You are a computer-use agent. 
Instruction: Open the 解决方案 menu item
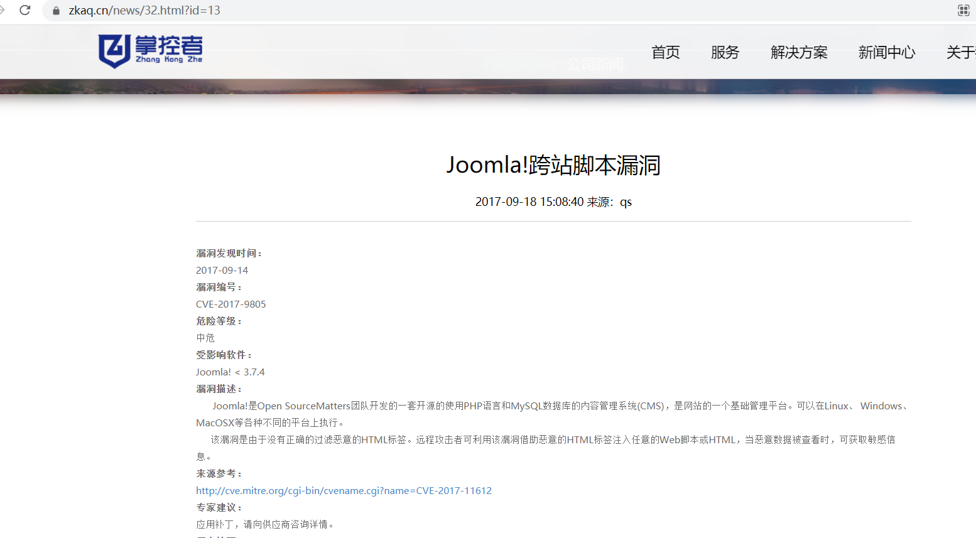(799, 53)
